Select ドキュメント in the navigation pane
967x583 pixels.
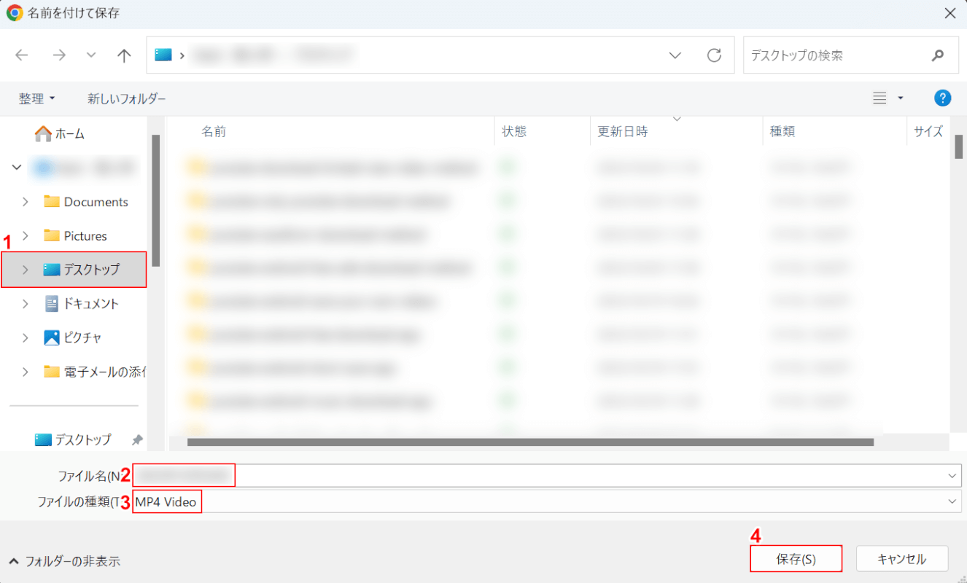click(81, 303)
